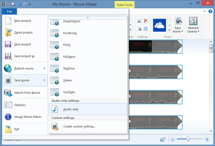This screenshot has height=146, width=215.
Task: Click the zoom in plus button
Action: point(207,139)
